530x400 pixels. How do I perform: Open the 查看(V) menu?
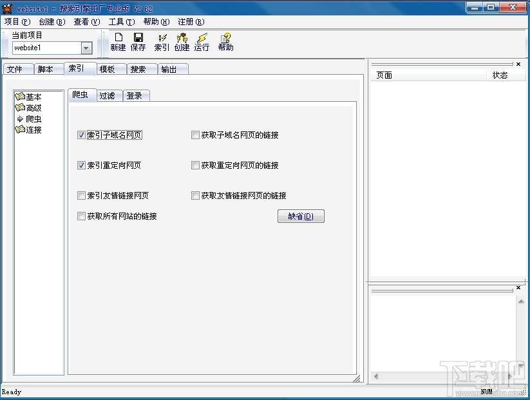tap(87, 22)
